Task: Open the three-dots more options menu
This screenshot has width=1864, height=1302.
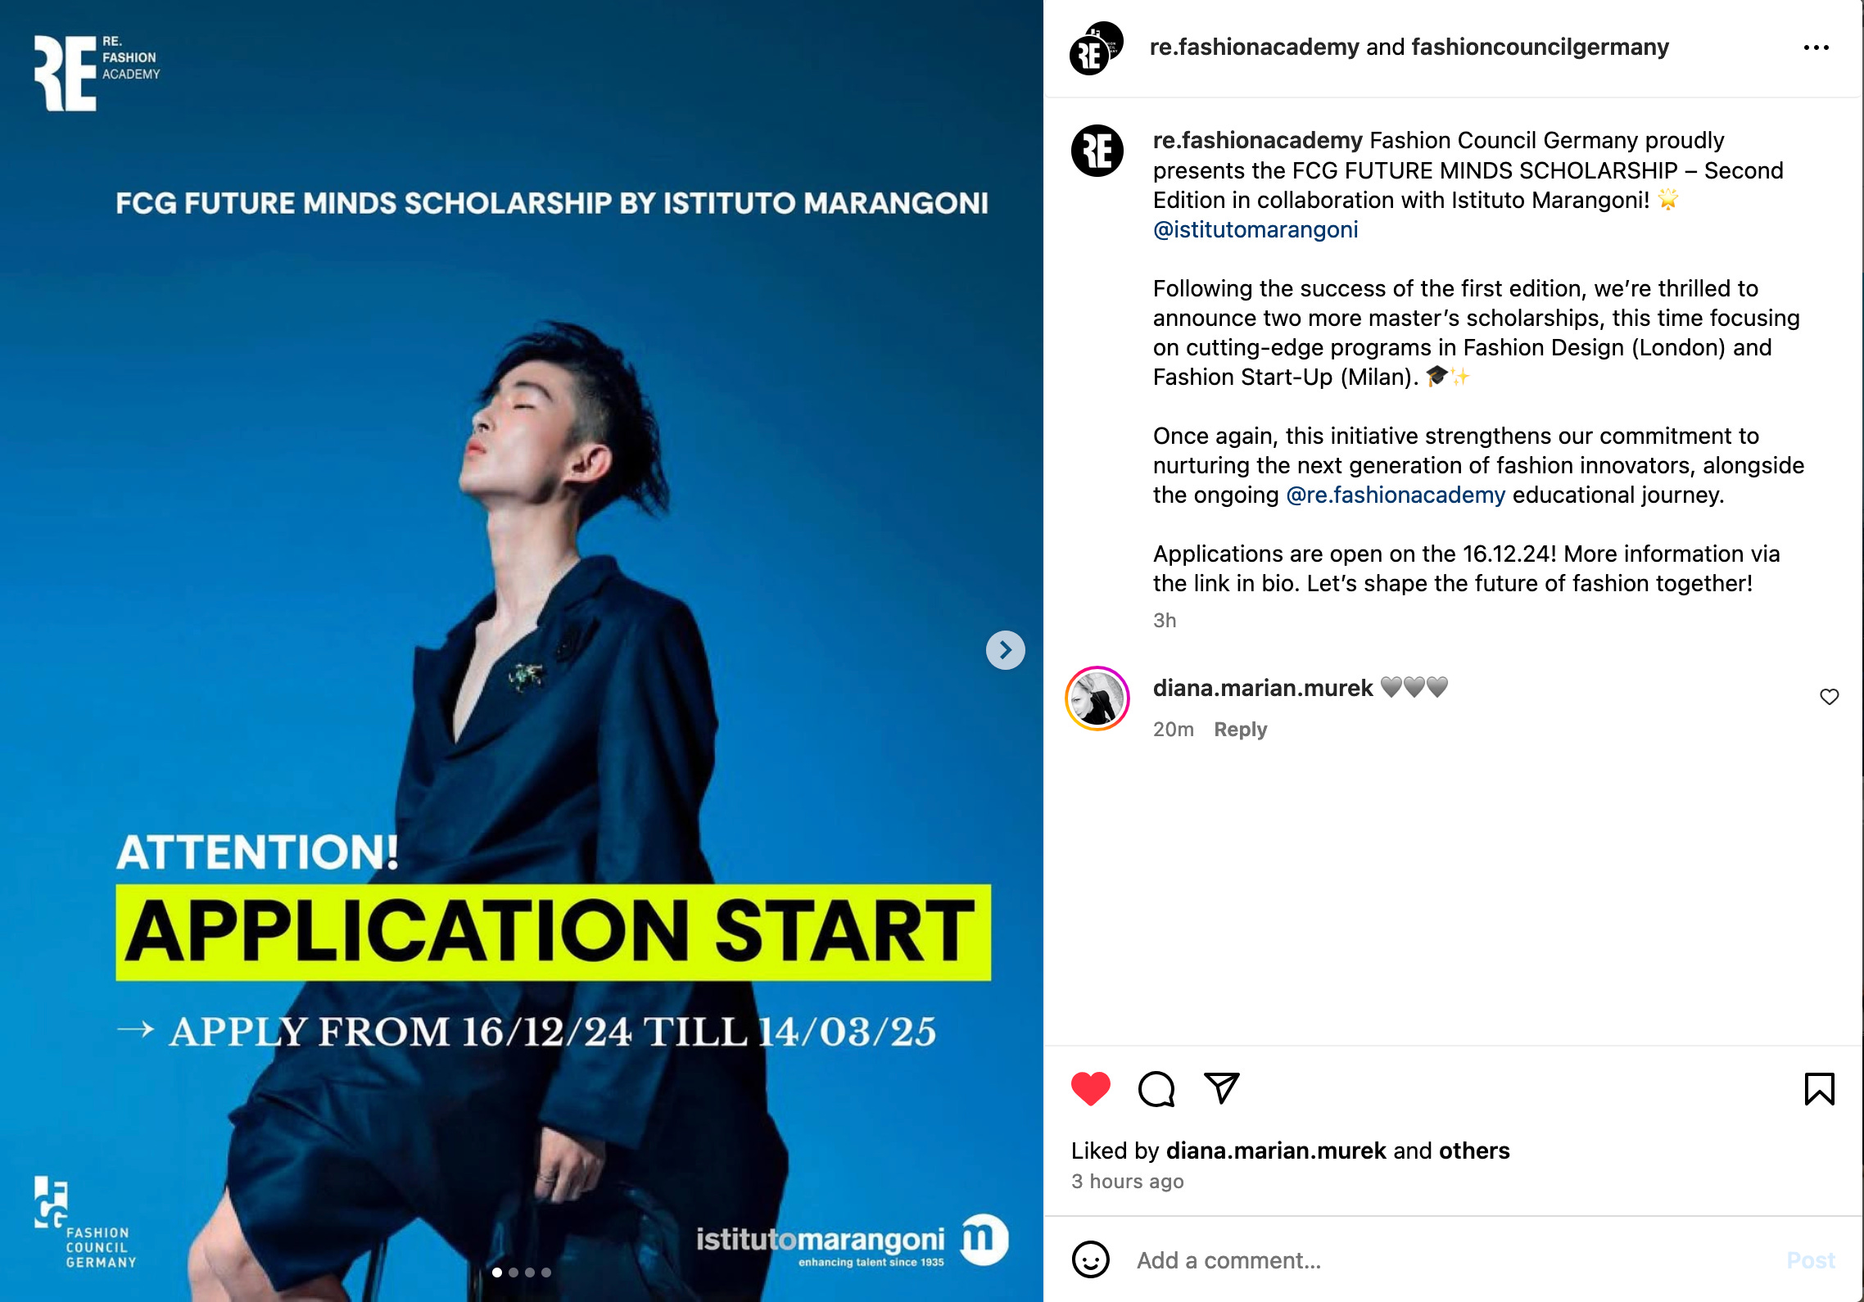Action: coord(1816,47)
